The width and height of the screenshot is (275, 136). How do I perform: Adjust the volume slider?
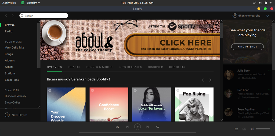pyautogui.click(x=263, y=129)
